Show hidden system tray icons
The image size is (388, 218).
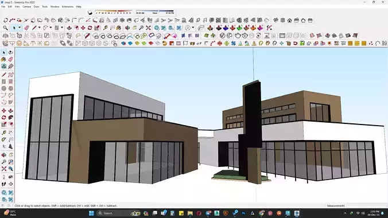click(345, 213)
